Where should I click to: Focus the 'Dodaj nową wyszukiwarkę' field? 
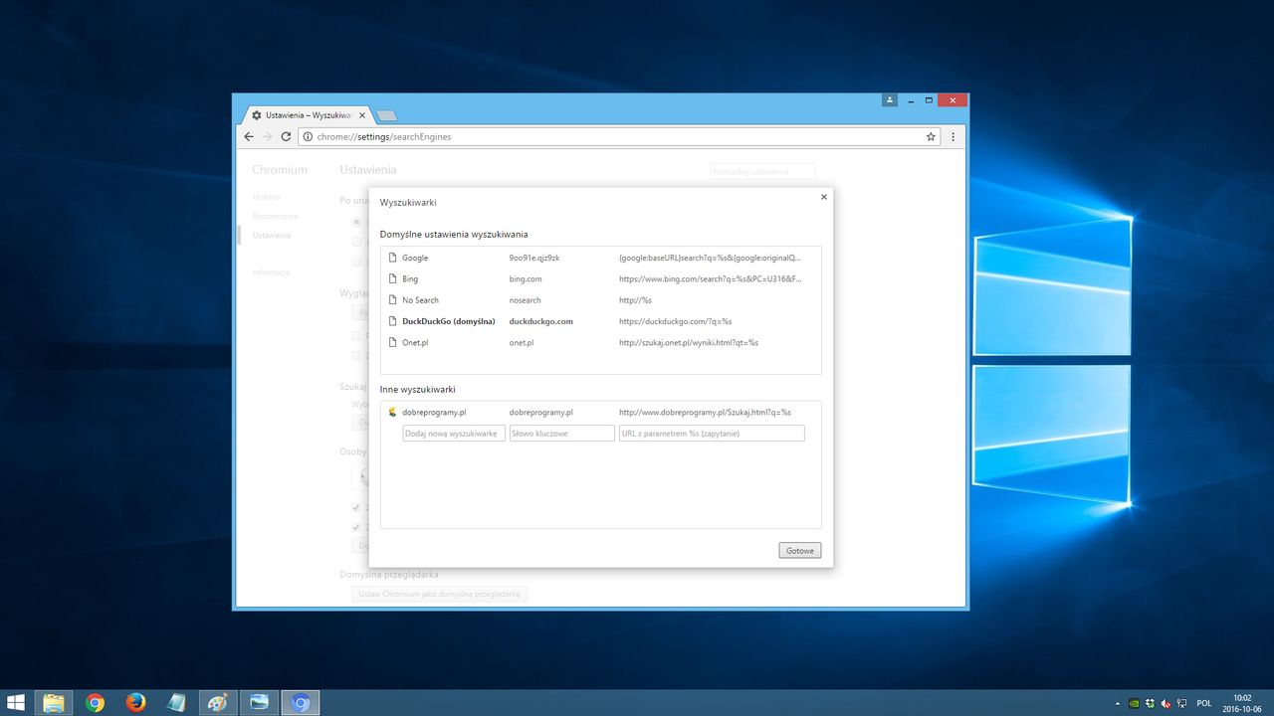pyautogui.click(x=454, y=434)
